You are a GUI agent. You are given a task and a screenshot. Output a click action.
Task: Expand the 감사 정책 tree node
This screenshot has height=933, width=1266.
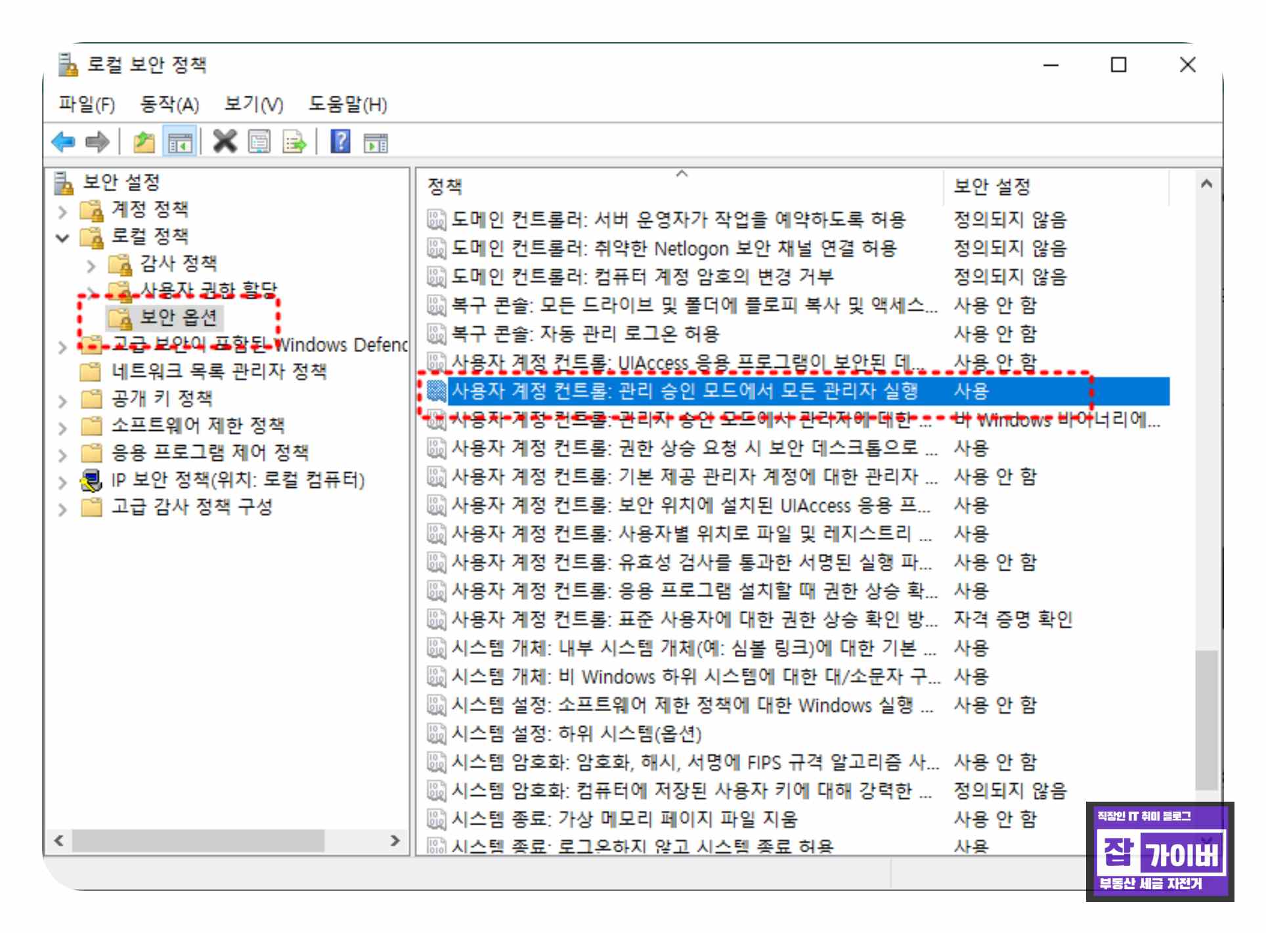[x=91, y=265]
